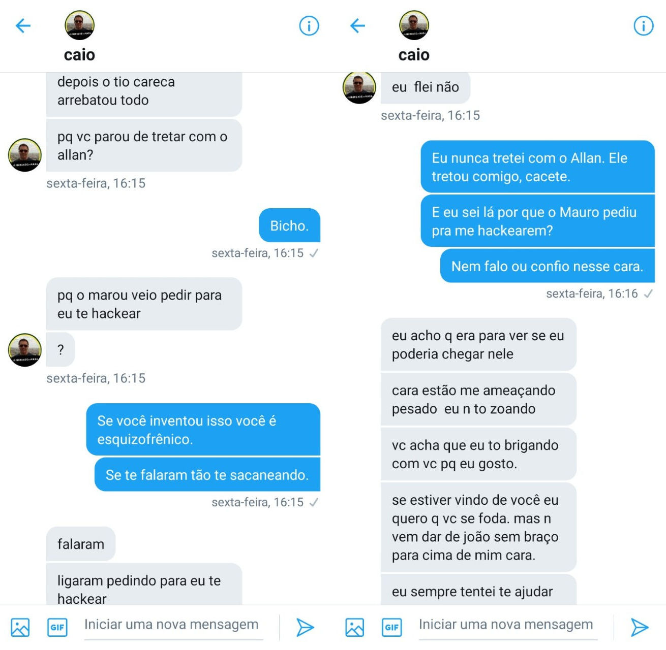Tap the 'falaram' received message bubble
The image size is (666, 650).
pos(81,544)
